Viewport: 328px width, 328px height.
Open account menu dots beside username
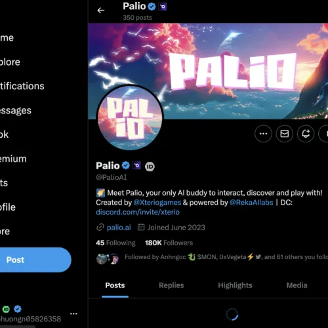(x=73, y=314)
